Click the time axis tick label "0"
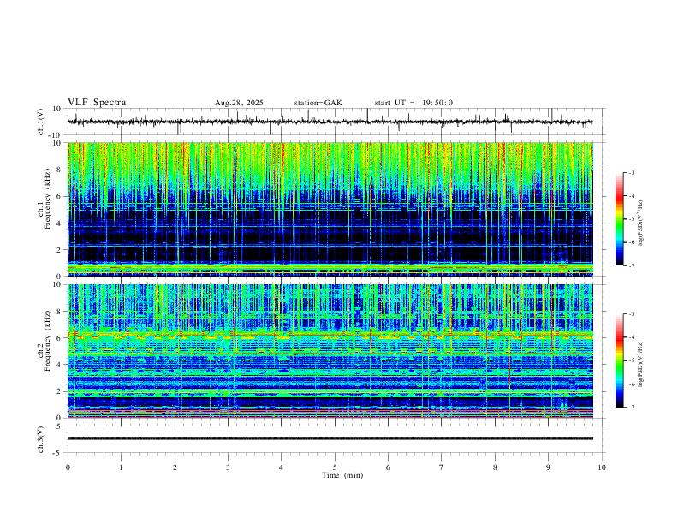This screenshot has width=678, height=524. (68, 467)
